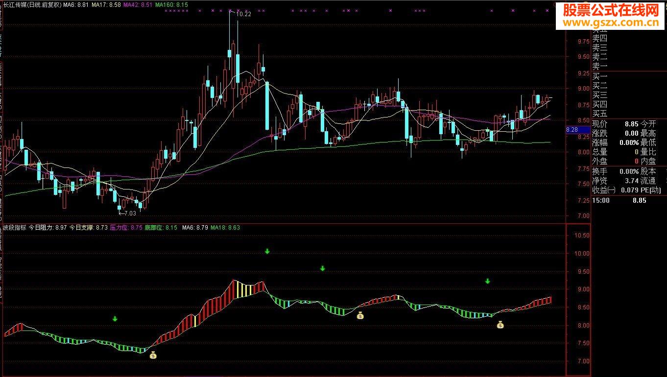Select the green MA160: 8.15 label

coord(171,4)
